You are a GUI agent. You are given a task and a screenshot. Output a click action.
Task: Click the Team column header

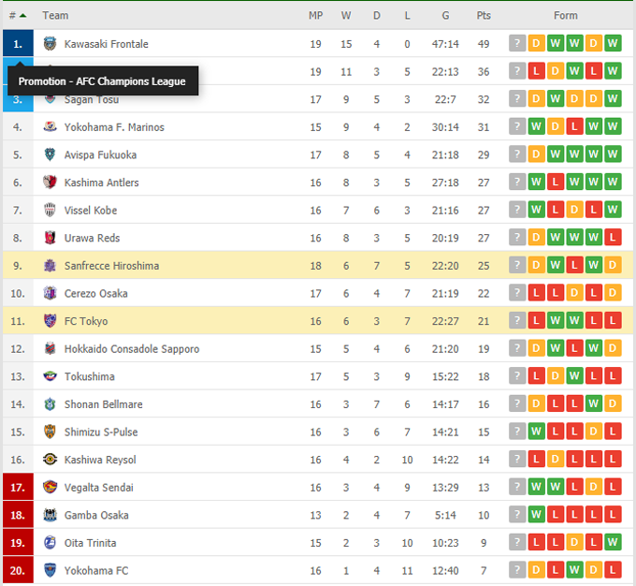(55, 15)
